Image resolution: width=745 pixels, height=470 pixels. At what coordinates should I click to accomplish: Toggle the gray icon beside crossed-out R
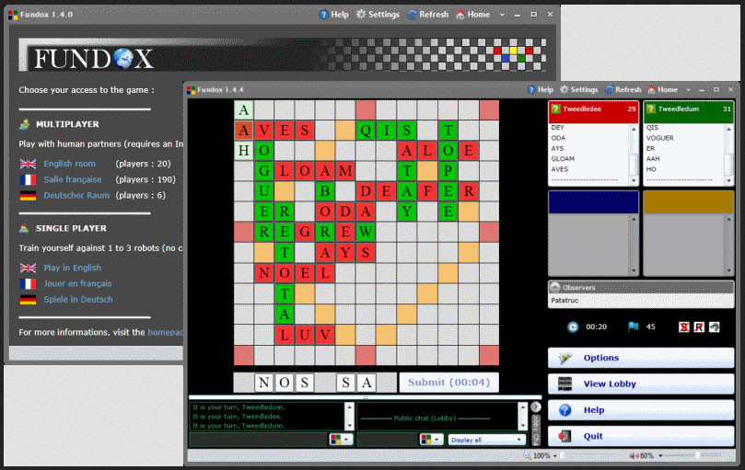[x=714, y=327]
